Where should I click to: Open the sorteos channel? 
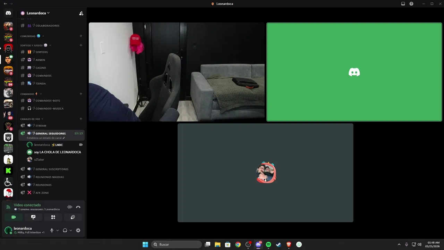[x=51, y=52]
